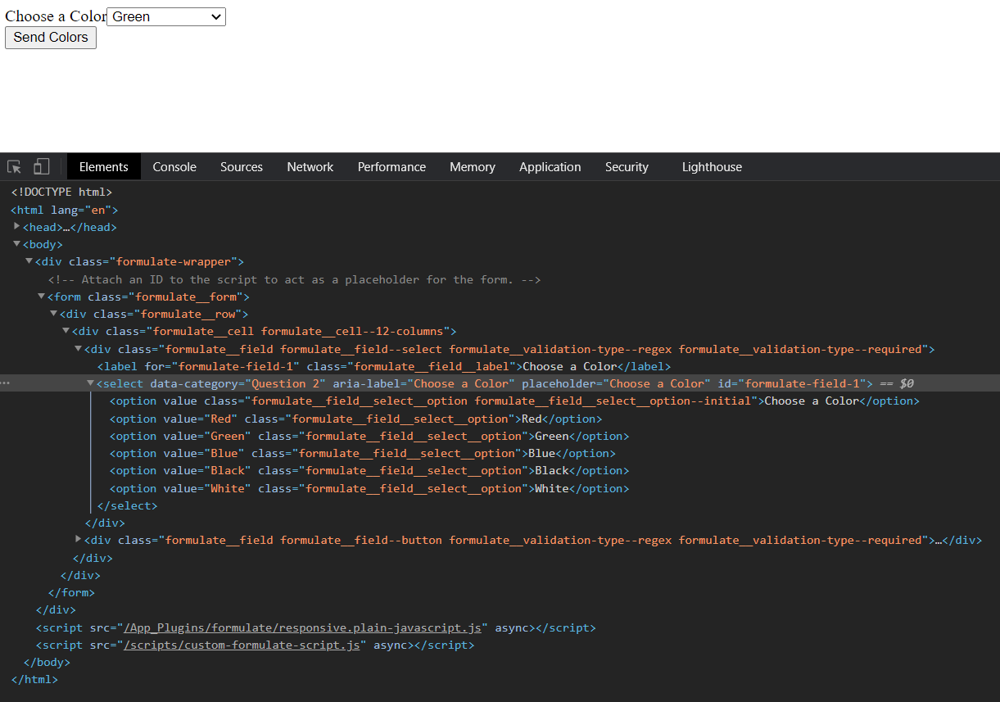Select the DOCTYPE html line
This screenshot has width=1000, height=702.
(61, 192)
